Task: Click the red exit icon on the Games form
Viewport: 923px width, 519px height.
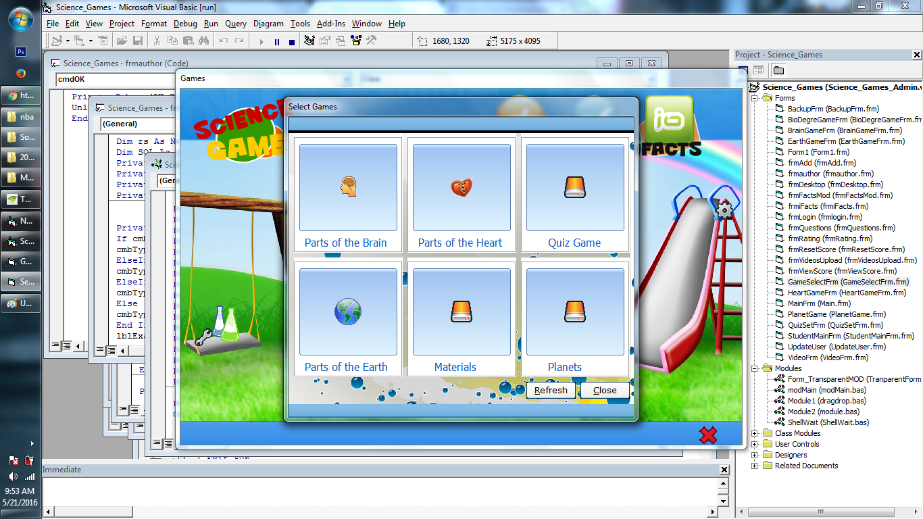Action: coord(707,435)
